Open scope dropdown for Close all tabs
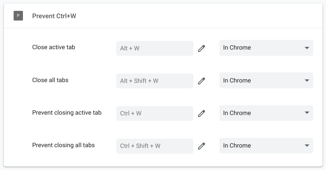This screenshot has width=326, height=170. (266, 81)
